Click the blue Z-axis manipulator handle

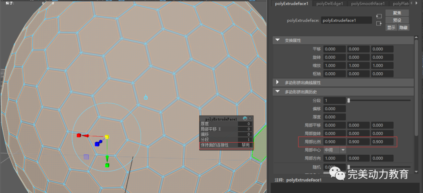point(97,144)
